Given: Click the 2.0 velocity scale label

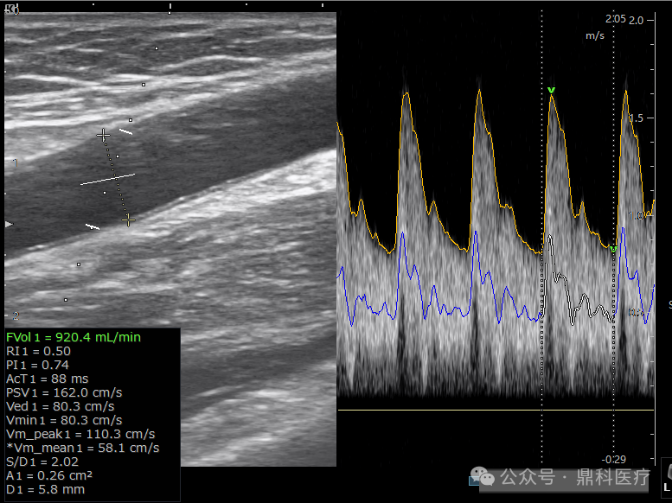Looking at the screenshot, I should [x=636, y=20].
